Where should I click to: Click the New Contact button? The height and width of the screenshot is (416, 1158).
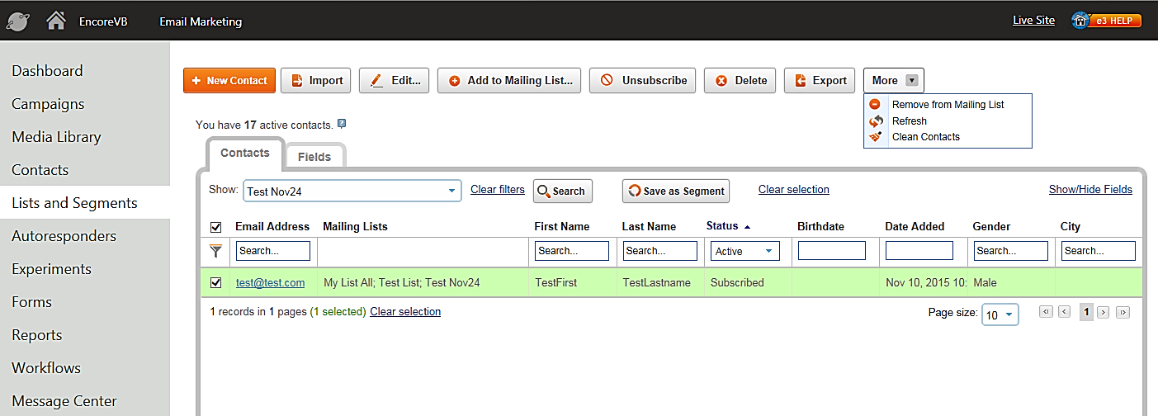229,80
